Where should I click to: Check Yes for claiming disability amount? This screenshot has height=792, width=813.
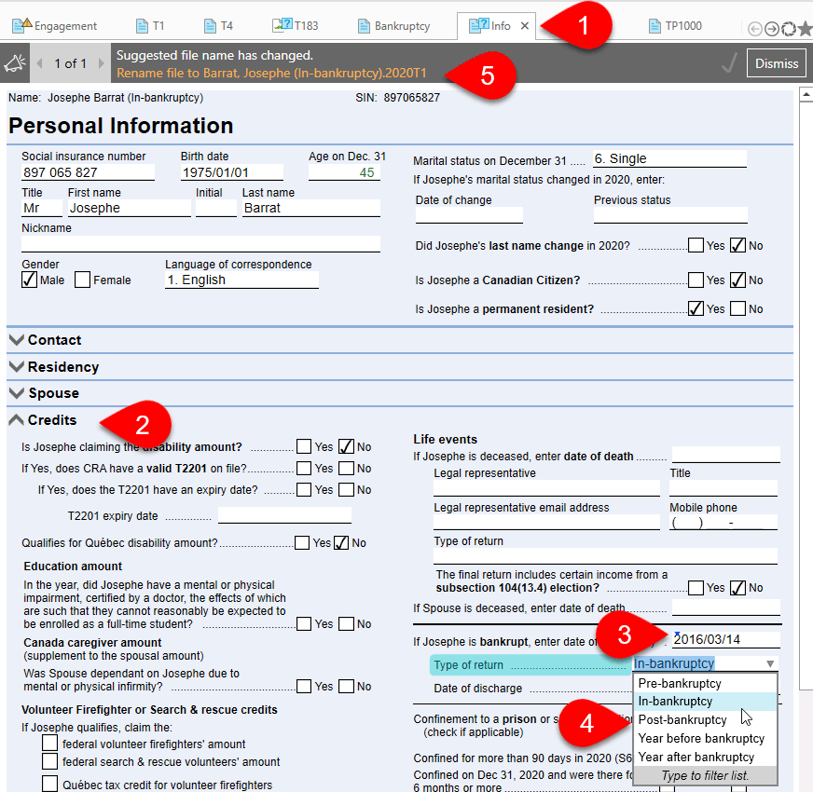pos(304,446)
